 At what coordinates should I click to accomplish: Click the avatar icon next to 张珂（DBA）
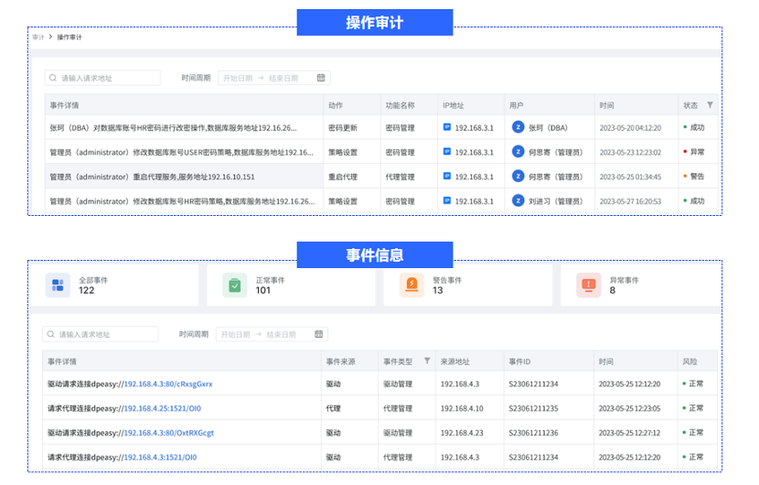click(x=518, y=127)
